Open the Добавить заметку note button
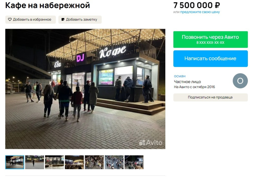The width and height of the screenshot is (270, 180). pyautogui.click(x=80, y=20)
